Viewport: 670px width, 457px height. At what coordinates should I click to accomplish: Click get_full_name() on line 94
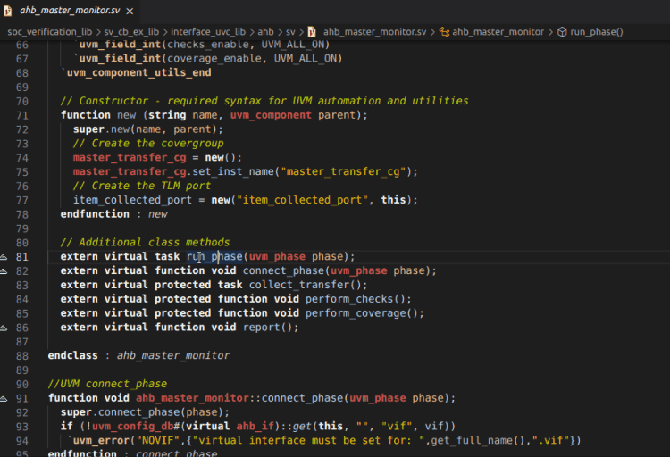point(478,440)
